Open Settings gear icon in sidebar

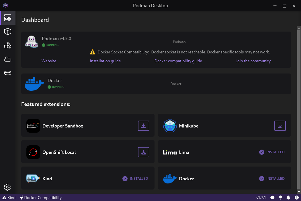click(8, 187)
